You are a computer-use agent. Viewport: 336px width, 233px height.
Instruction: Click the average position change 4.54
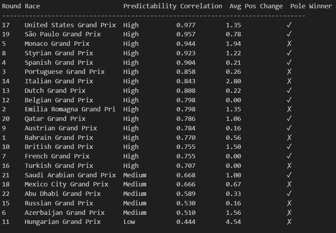(x=233, y=222)
